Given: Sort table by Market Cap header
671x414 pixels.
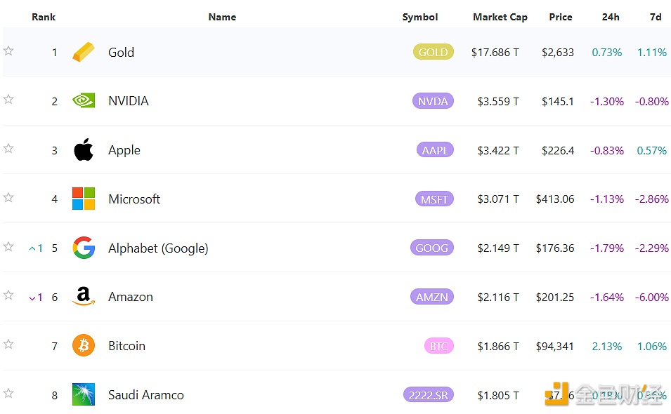Looking at the screenshot, I should [500, 17].
